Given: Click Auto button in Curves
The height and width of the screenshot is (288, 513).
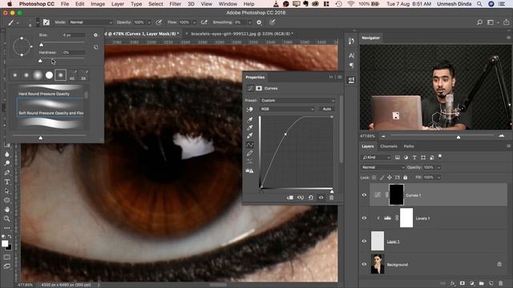Looking at the screenshot, I should point(326,109).
